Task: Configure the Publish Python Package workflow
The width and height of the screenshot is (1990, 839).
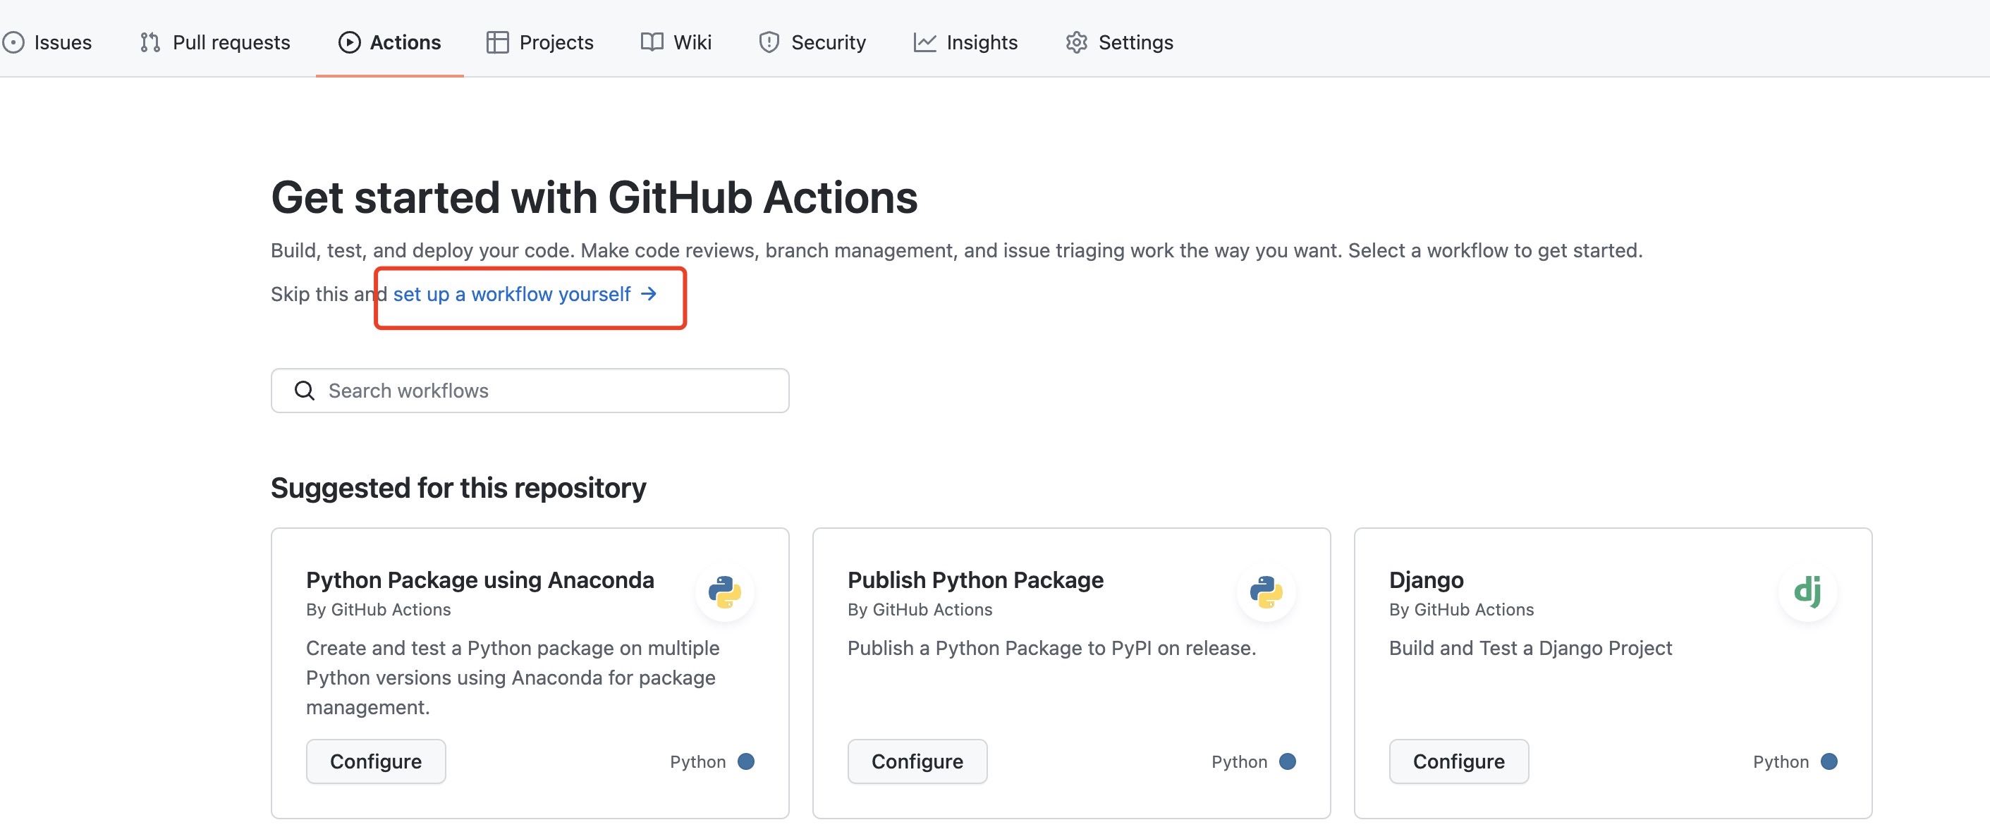Action: tap(917, 761)
